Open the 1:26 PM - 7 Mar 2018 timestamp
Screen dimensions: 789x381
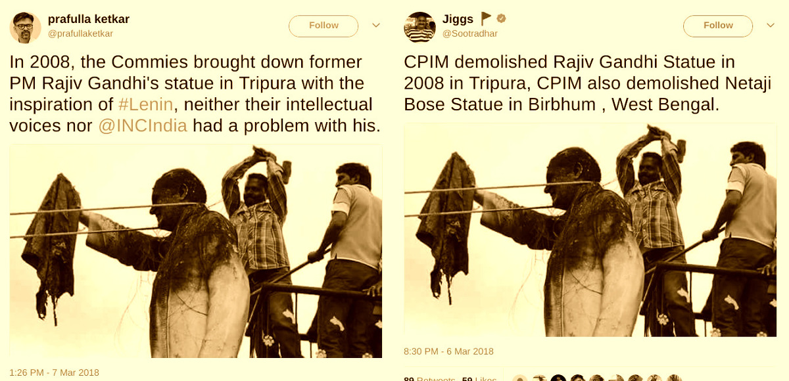tap(55, 372)
